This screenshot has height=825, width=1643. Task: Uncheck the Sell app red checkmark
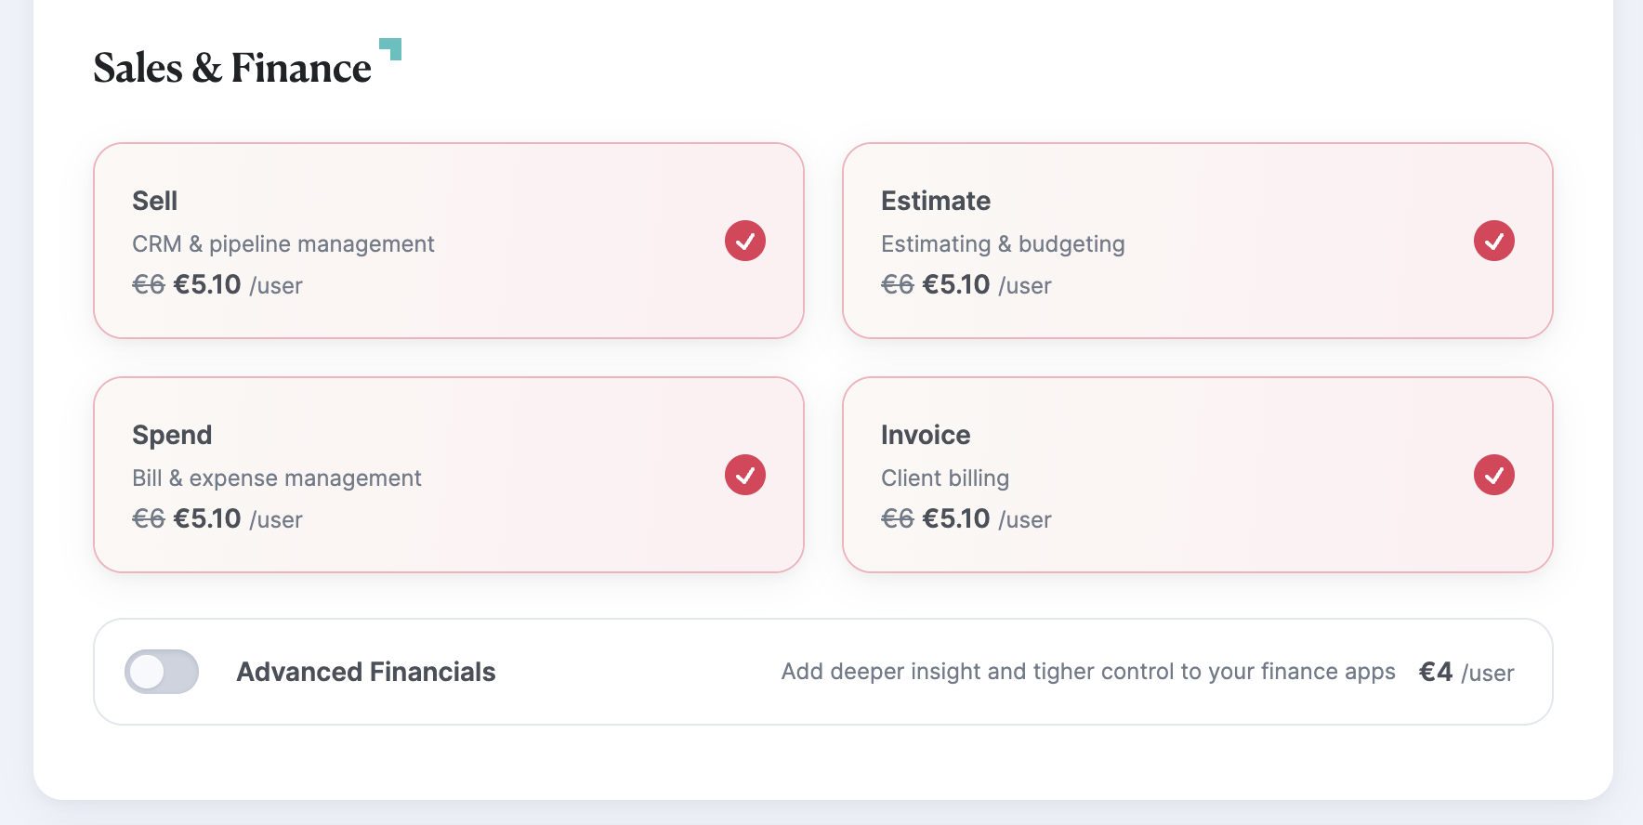click(x=745, y=241)
